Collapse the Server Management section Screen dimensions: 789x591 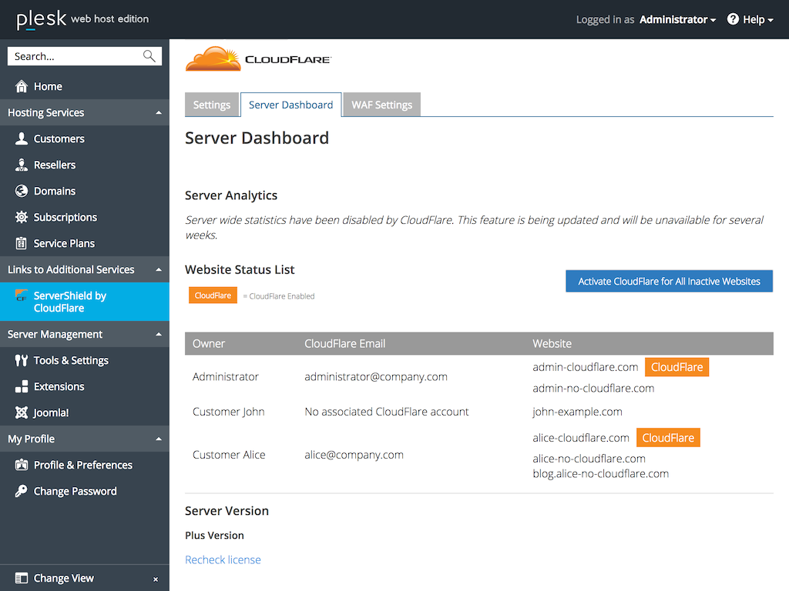pyautogui.click(x=159, y=334)
